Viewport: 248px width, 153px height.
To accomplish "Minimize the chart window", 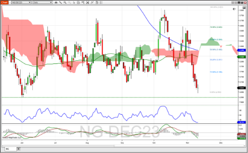I will coord(239,2).
